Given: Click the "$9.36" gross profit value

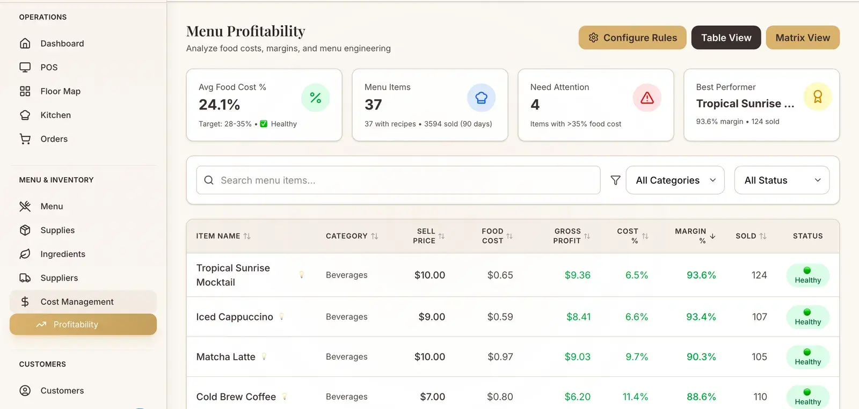Looking at the screenshot, I should click(x=578, y=275).
